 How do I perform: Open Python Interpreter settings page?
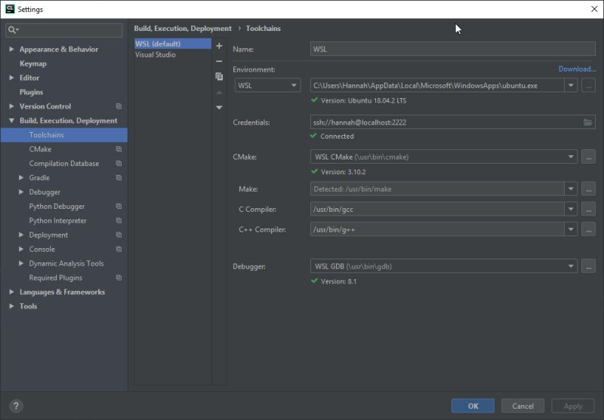pyautogui.click(x=58, y=220)
